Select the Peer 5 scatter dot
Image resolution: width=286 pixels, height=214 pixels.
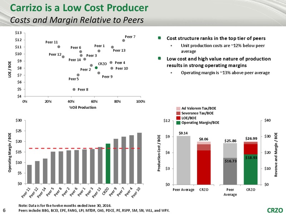78,75
